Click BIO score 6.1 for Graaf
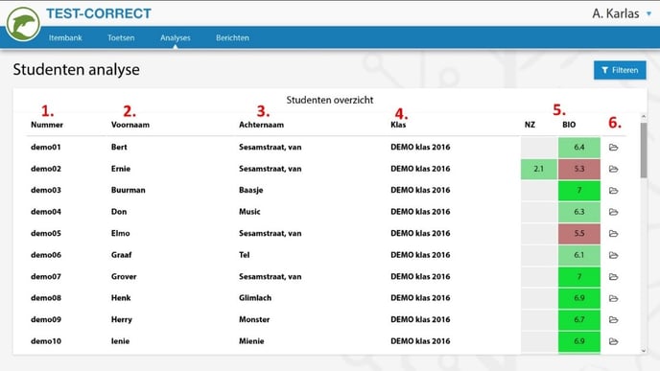The image size is (660, 371). click(579, 255)
